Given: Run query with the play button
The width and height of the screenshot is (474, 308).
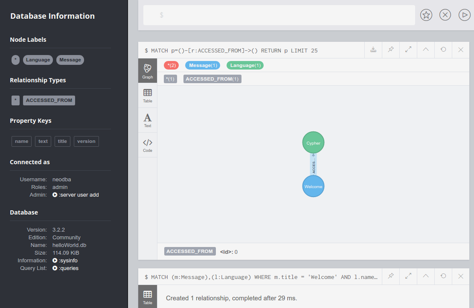Looking at the screenshot, I should point(464,15).
